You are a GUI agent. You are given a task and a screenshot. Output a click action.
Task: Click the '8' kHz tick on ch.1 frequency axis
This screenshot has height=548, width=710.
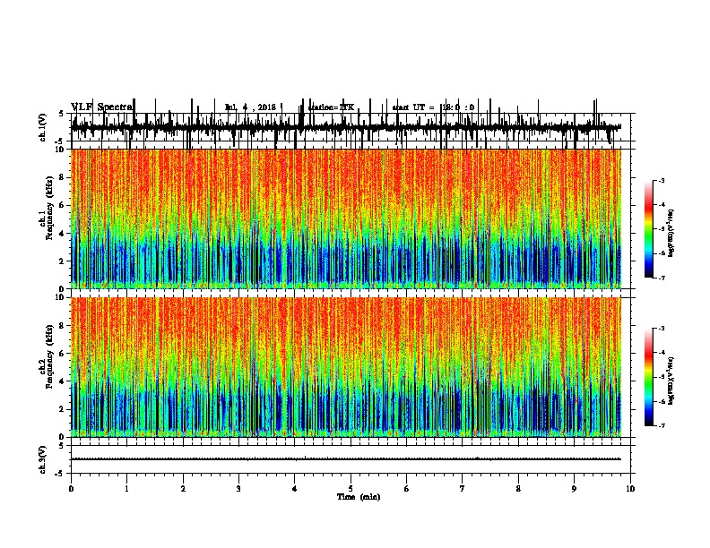click(63, 177)
